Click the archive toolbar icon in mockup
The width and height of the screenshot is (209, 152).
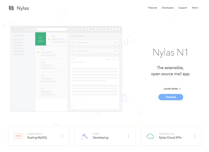(x=77, y=29)
